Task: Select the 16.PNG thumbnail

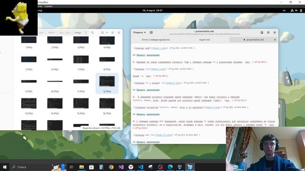Action: pyautogui.click(x=107, y=103)
